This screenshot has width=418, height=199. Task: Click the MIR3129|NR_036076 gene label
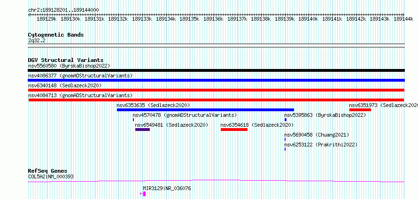pos(167,189)
